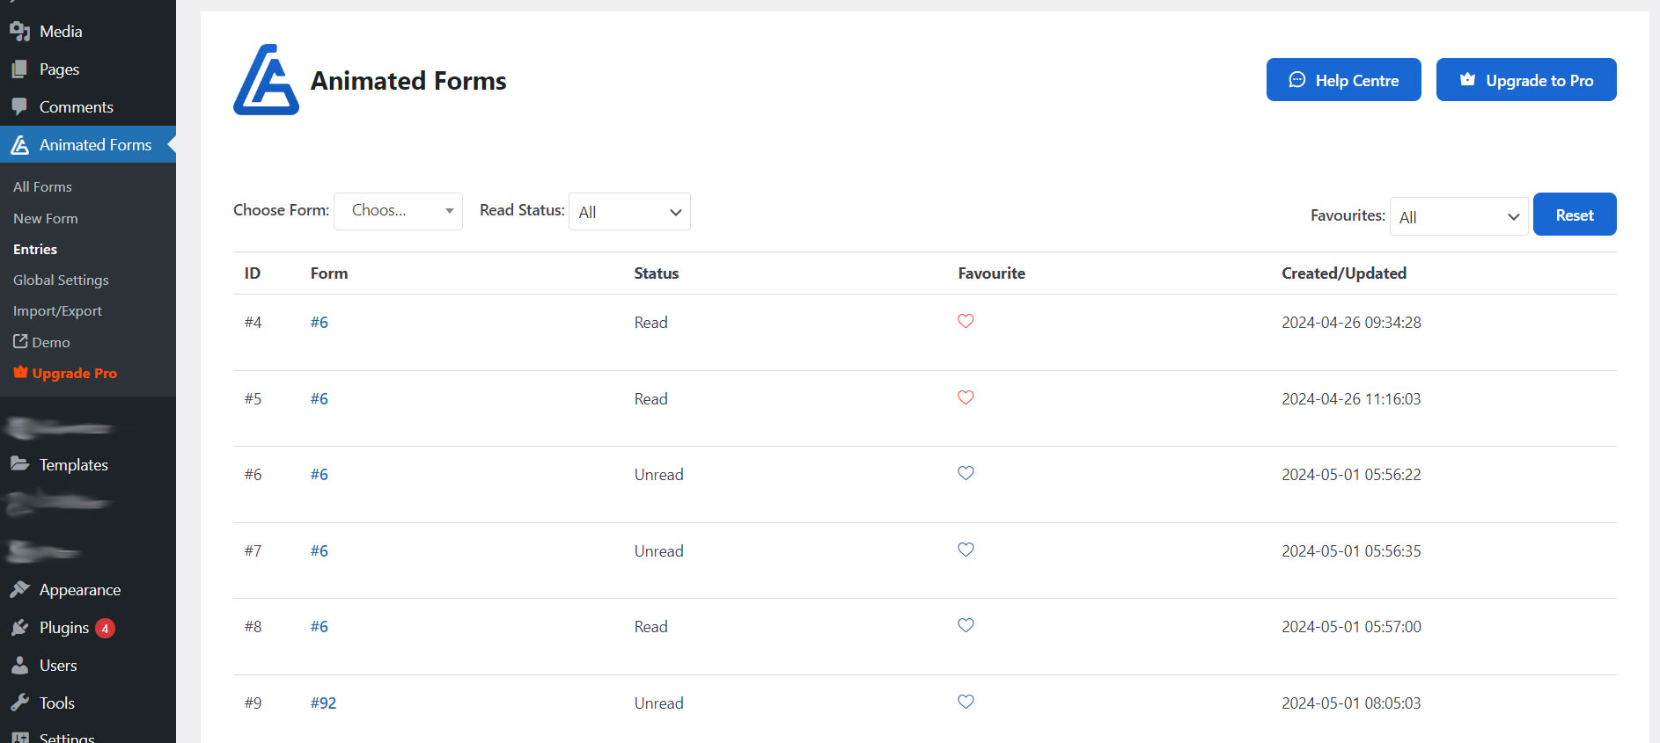
Task: Click the Pages menu label
Action: pyautogui.click(x=59, y=69)
